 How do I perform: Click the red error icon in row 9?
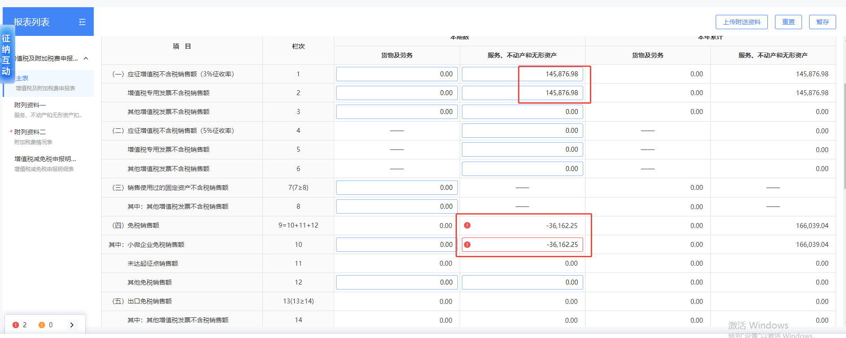[467, 225]
